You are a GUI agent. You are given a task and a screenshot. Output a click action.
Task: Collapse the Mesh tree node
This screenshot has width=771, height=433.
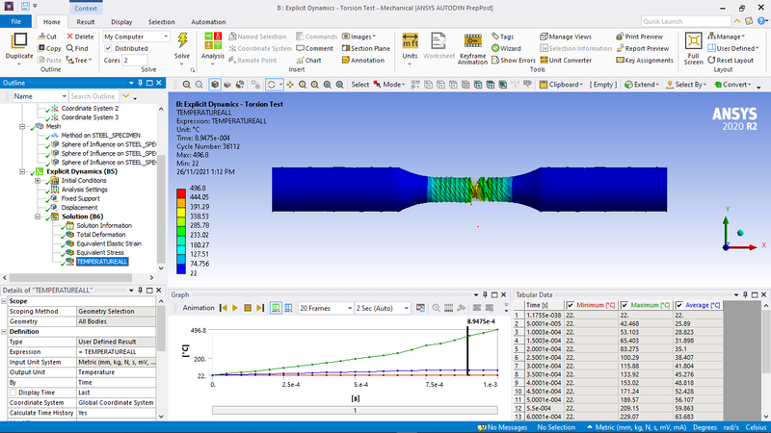tap(22, 126)
